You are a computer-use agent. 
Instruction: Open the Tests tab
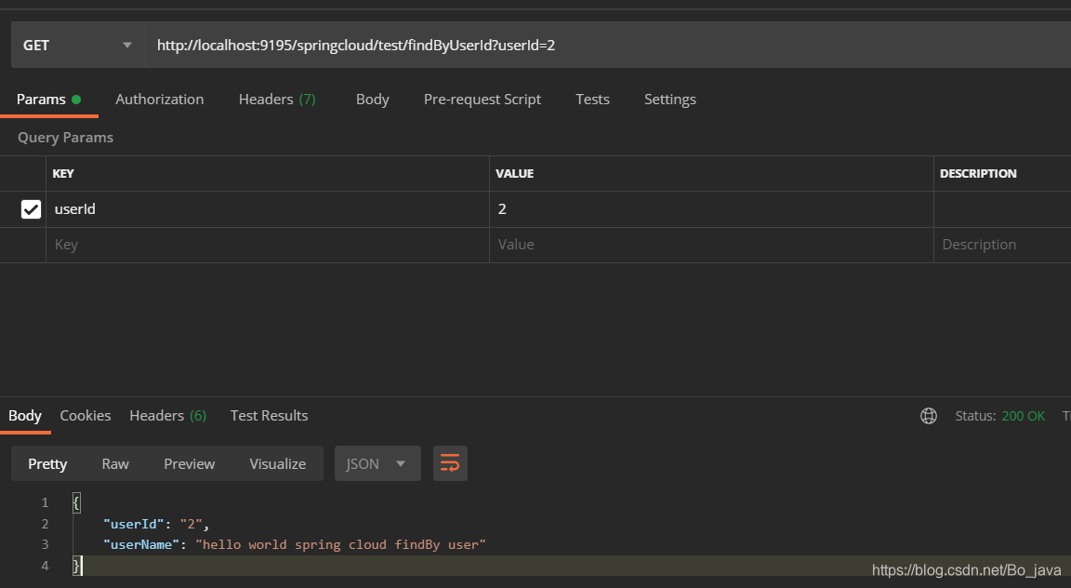tap(592, 100)
